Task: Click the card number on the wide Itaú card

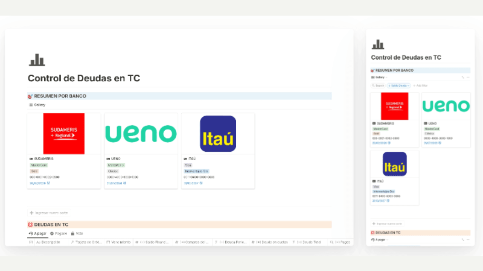Action: pyautogui.click(x=199, y=177)
